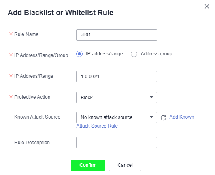Image resolution: width=215 pixels, height=175 pixels.
Task: Click the Confirm button
Action: pyautogui.click(x=88, y=165)
